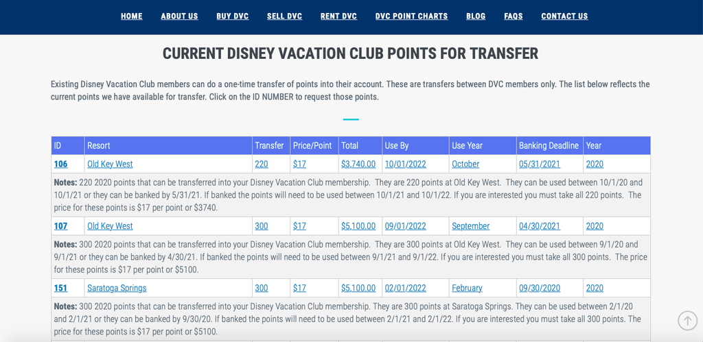The height and width of the screenshot is (342, 703).
Task: Open the HOME menu item
Action: pos(131,16)
